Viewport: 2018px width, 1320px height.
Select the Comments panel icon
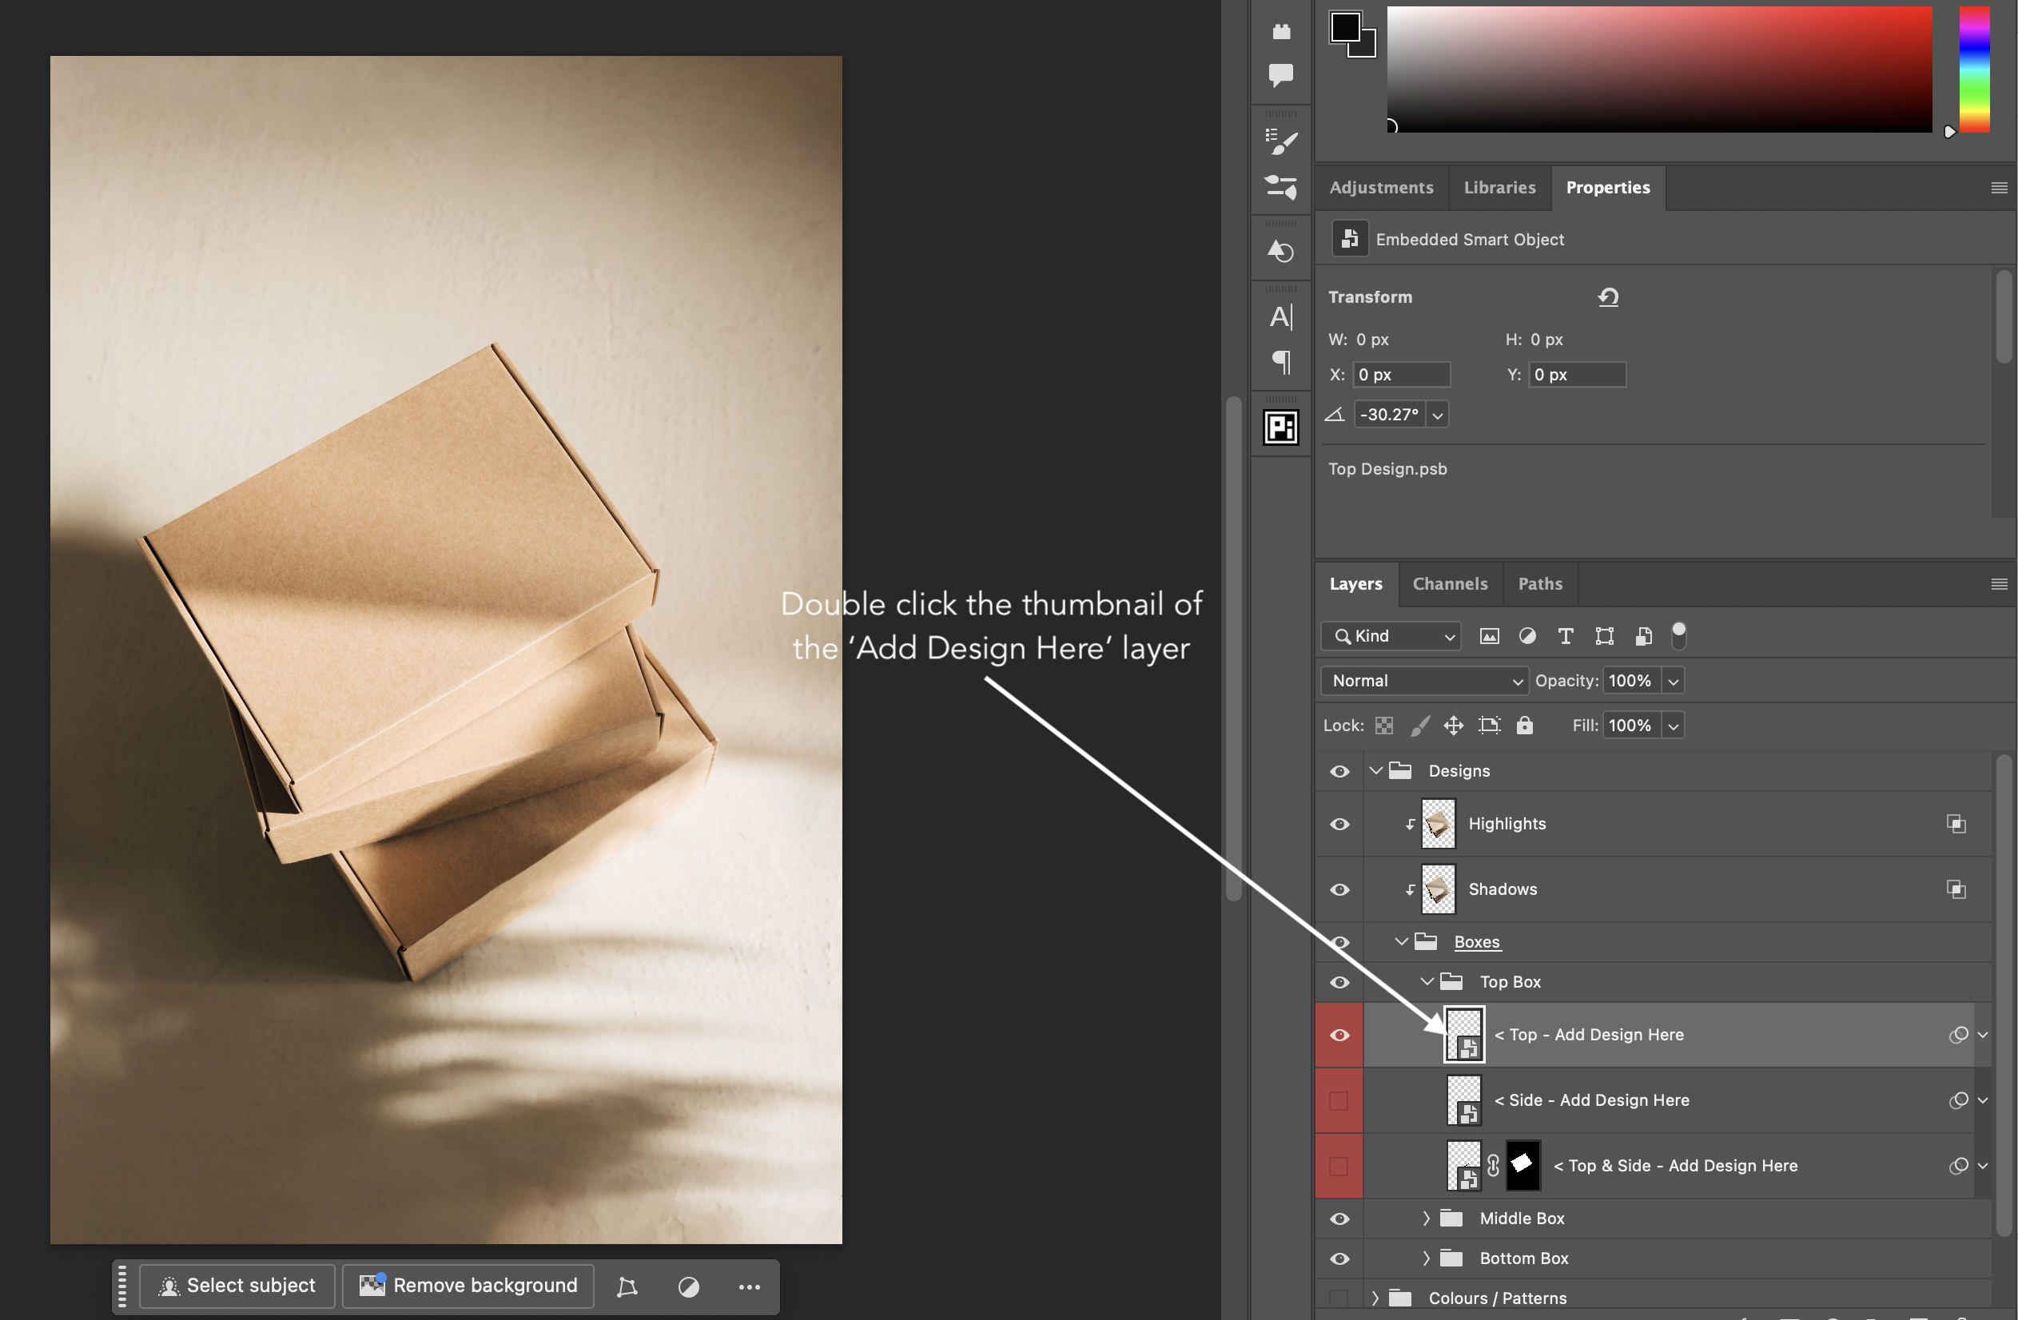point(1280,74)
